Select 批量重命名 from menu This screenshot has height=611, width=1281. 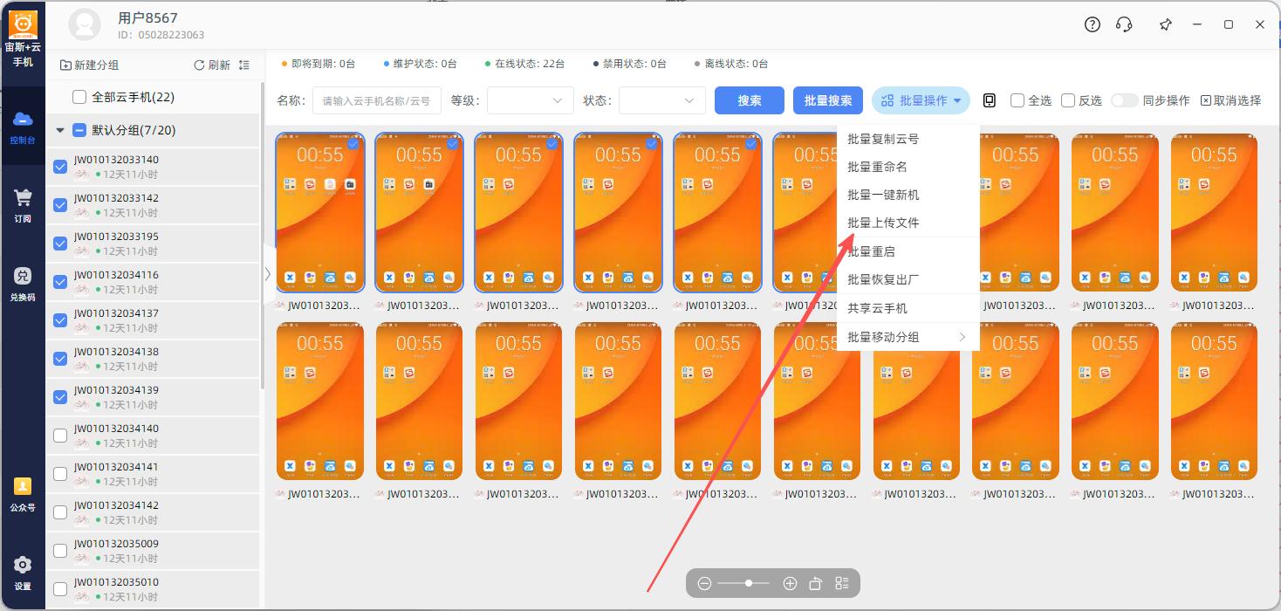[x=908, y=167]
